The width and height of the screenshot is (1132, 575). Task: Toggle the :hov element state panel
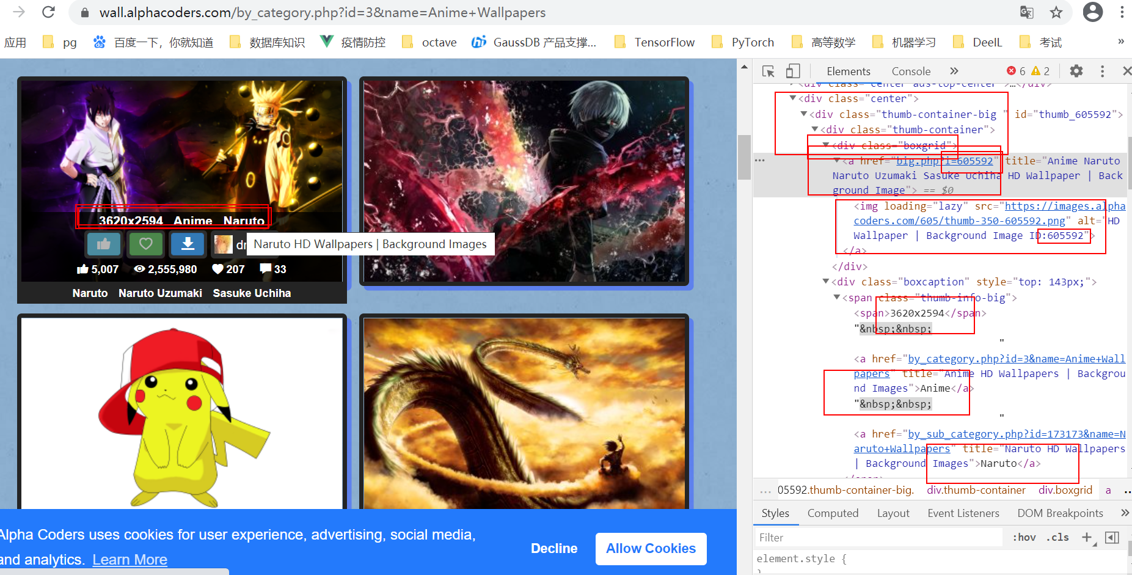tap(1024, 538)
